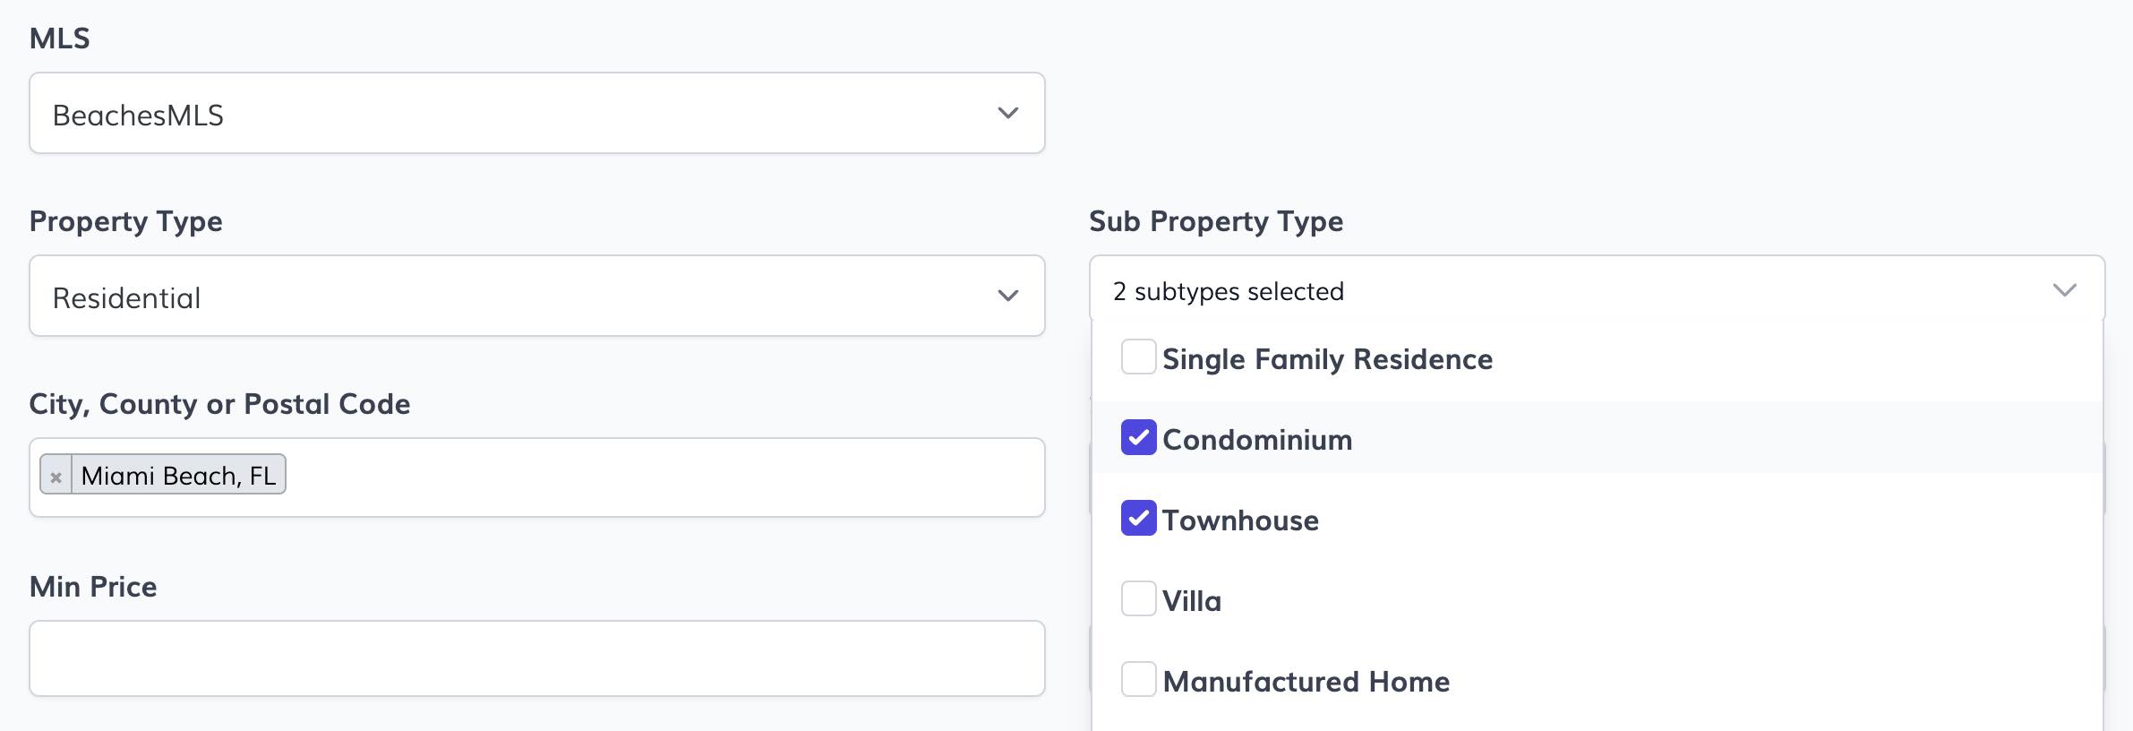Image resolution: width=2133 pixels, height=731 pixels.
Task: Remove the Miami Beach, FL tag
Action: 56,476
